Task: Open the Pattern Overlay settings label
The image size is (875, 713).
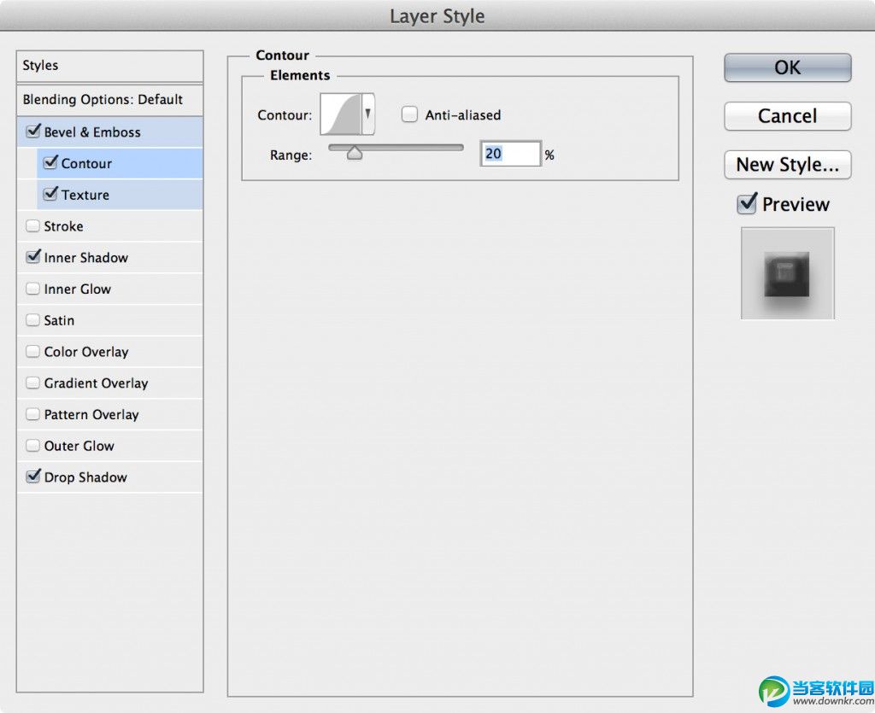Action: click(x=91, y=415)
